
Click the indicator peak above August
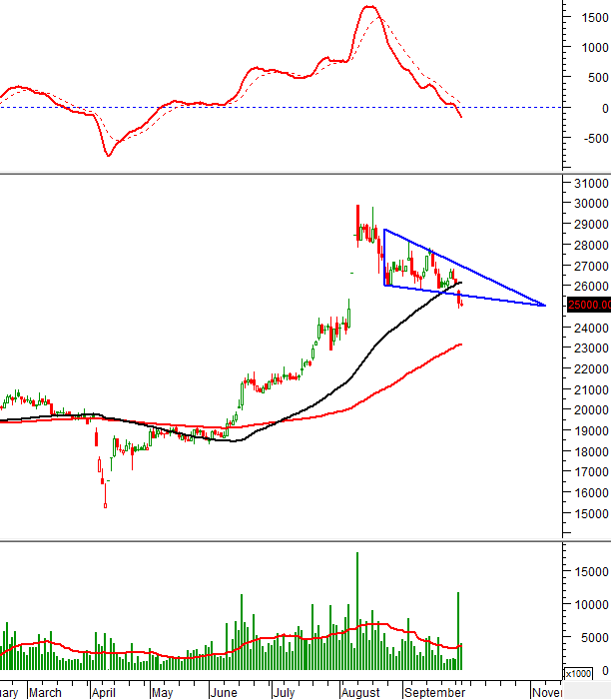[370, 8]
